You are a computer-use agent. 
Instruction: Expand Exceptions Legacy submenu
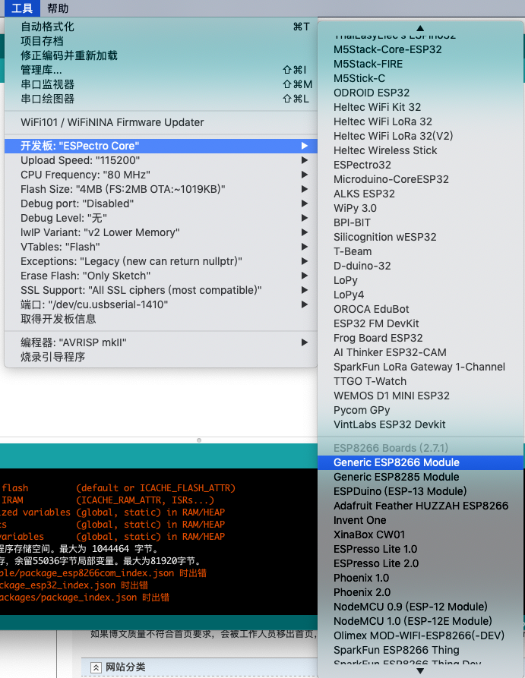coord(160,261)
